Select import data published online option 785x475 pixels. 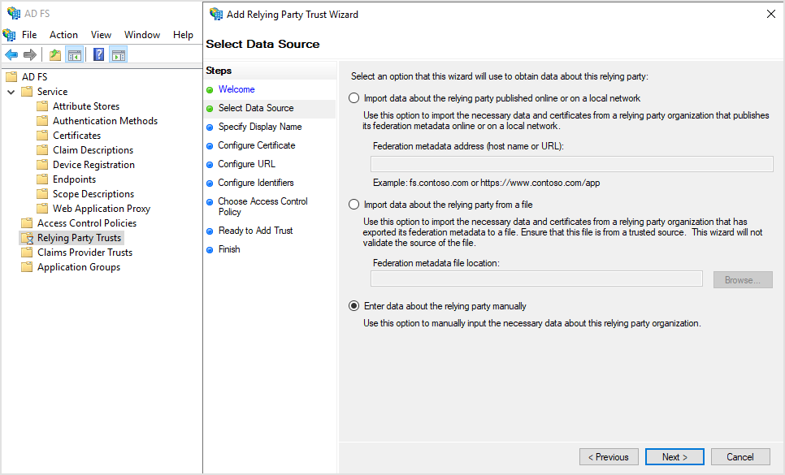click(353, 97)
